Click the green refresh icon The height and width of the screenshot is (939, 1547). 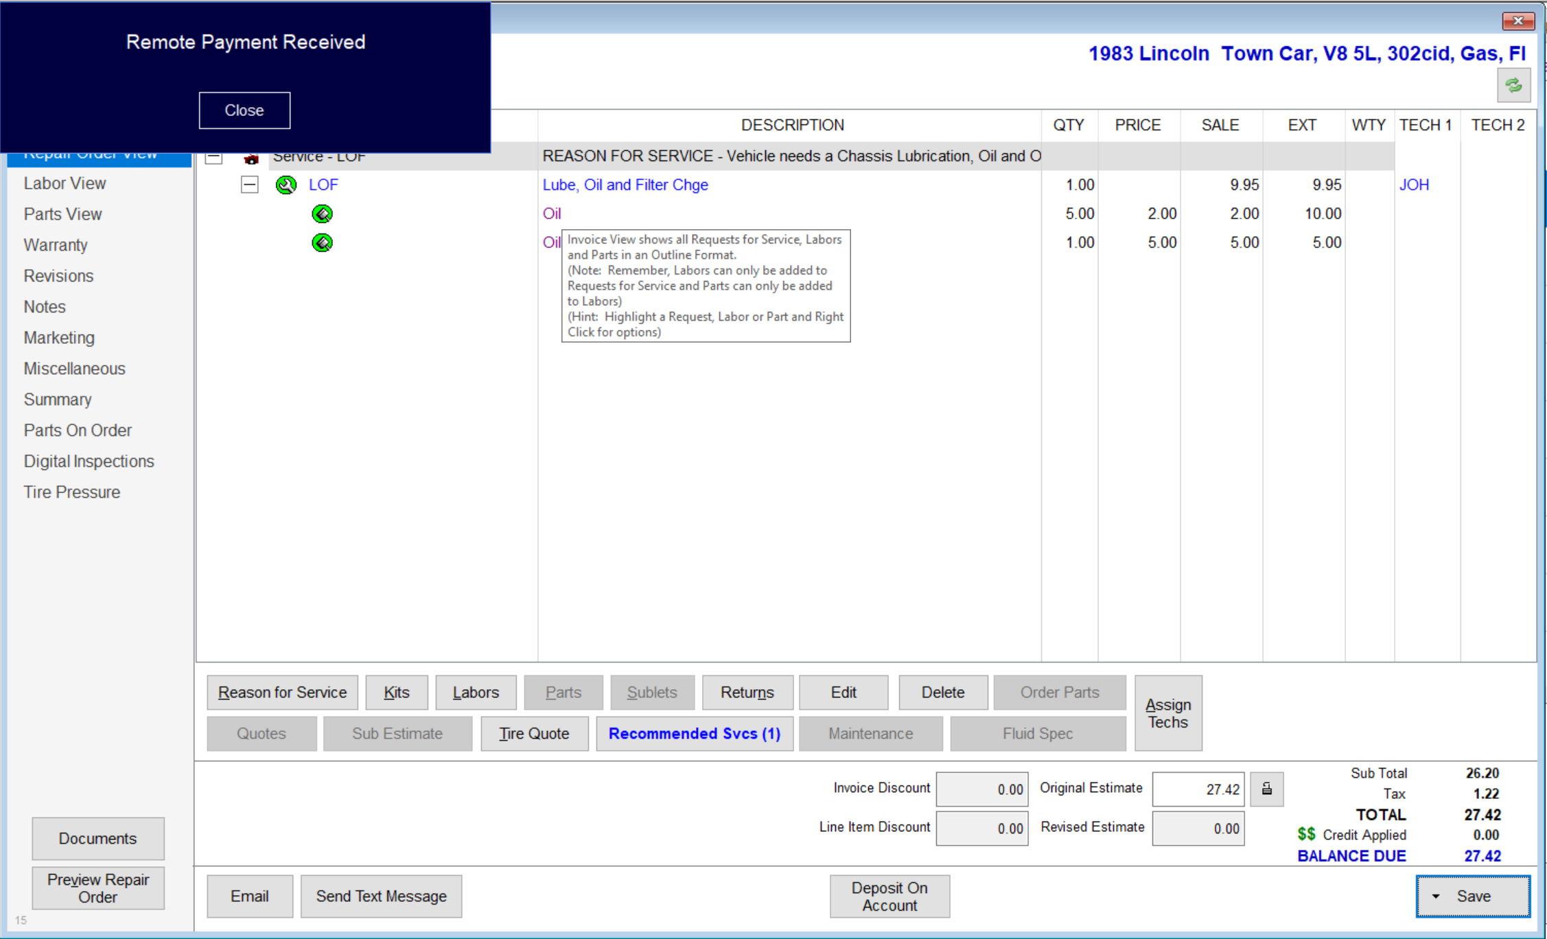[1513, 86]
